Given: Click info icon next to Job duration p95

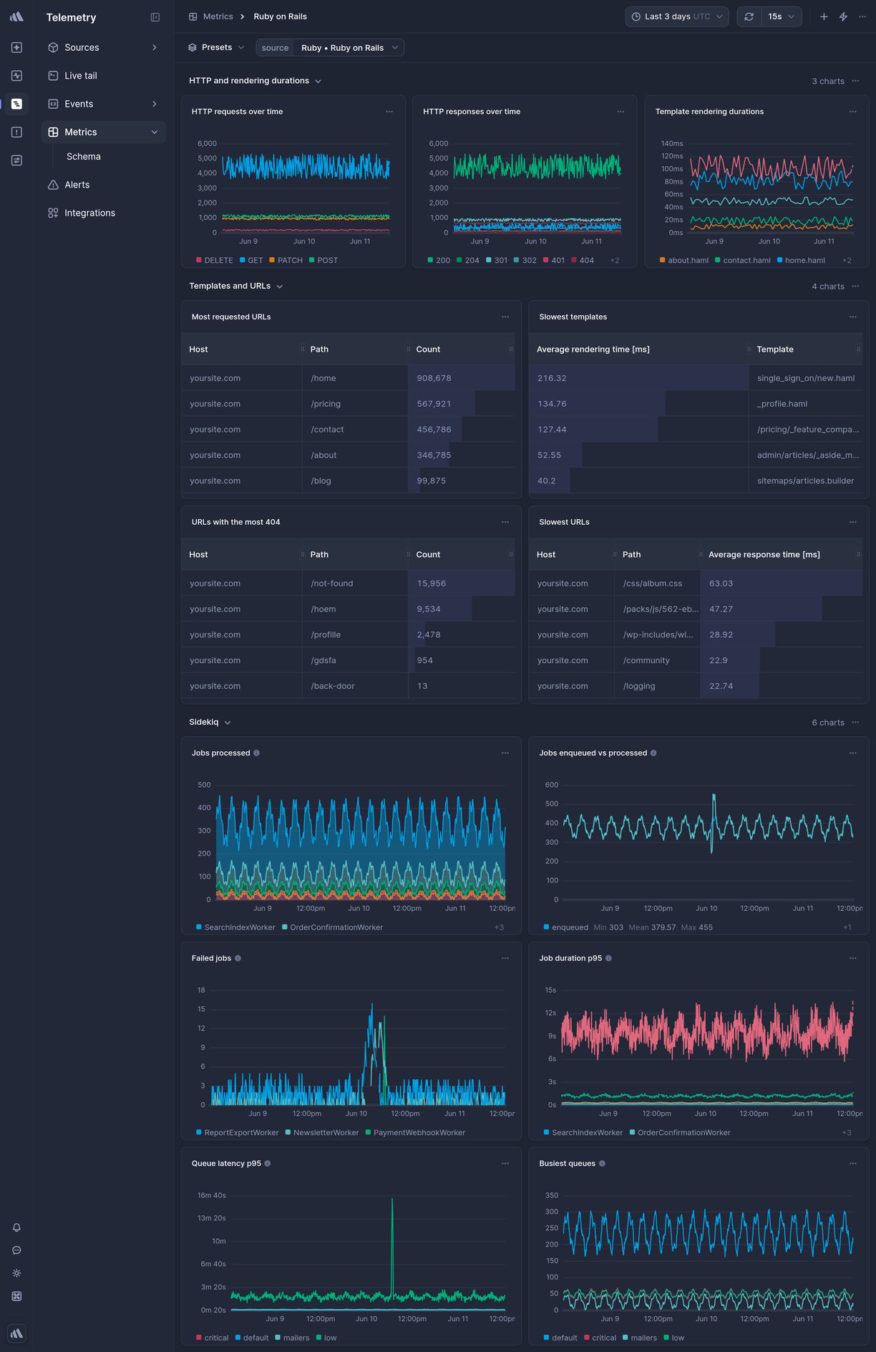Looking at the screenshot, I should pos(609,958).
